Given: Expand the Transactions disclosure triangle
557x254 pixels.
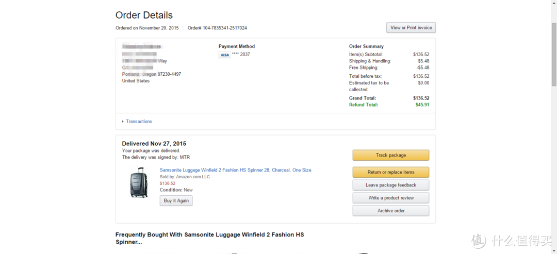Looking at the screenshot, I should click(x=123, y=121).
